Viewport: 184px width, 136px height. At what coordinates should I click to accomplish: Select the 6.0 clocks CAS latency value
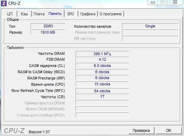click(102, 66)
